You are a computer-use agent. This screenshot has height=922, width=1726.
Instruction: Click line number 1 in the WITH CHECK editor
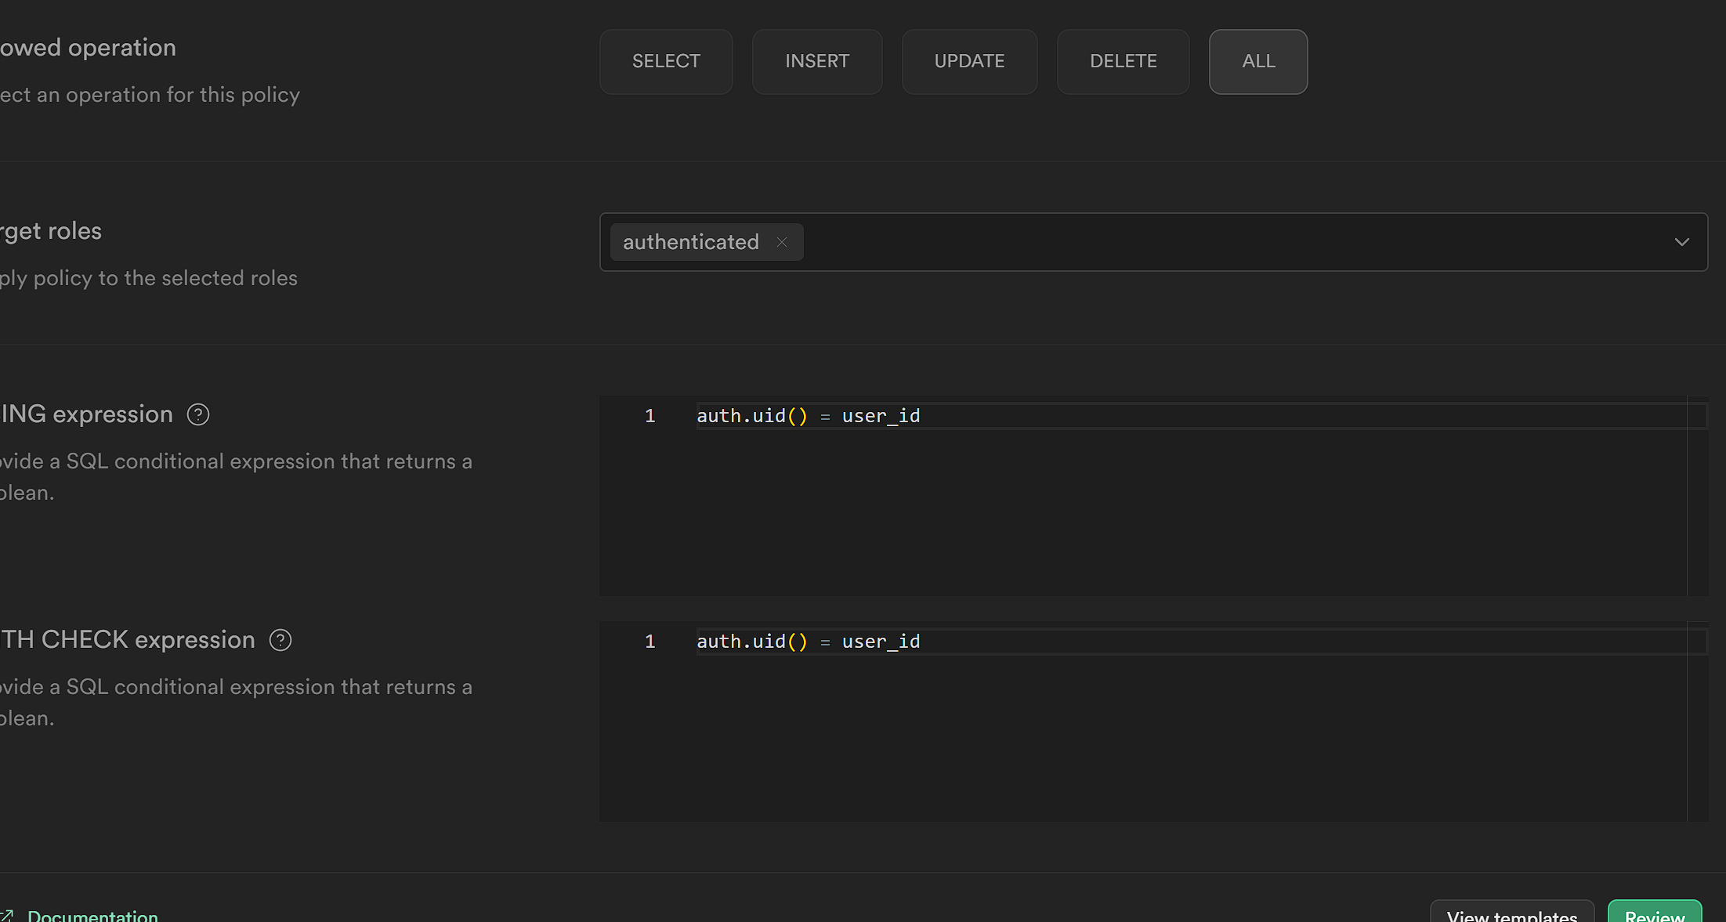tap(650, 642)
